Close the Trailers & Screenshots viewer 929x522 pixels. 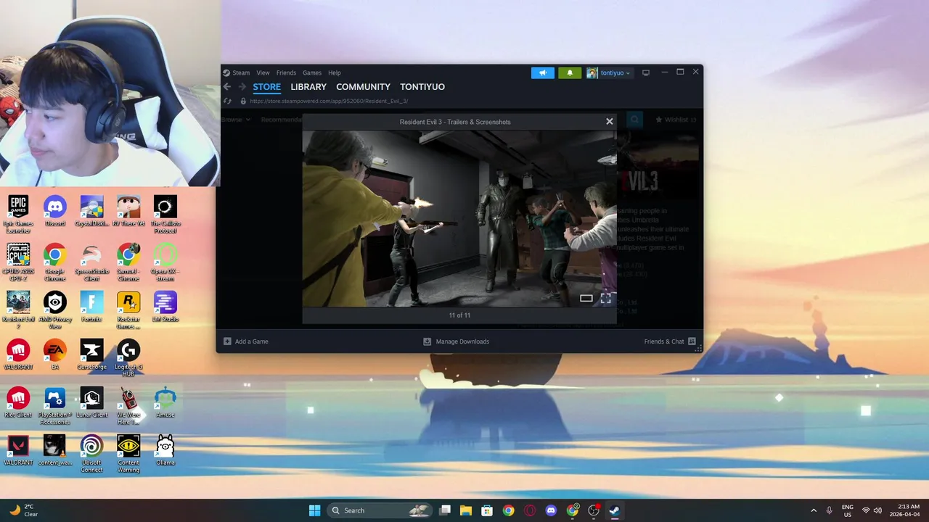click(x=610, y=122)
